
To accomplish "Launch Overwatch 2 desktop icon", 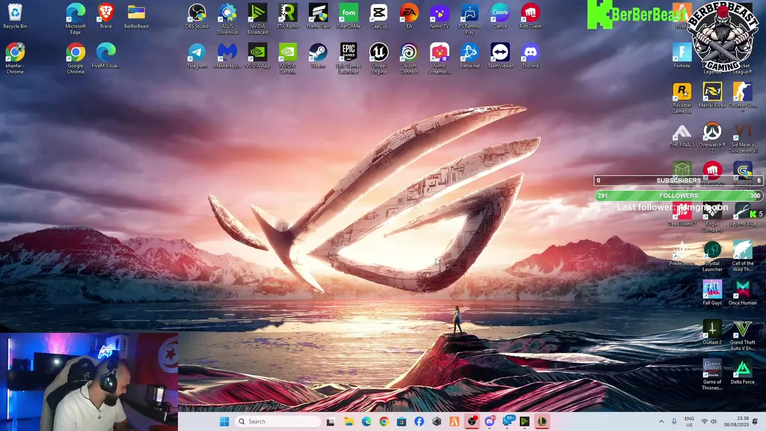I will pos(712,138).
